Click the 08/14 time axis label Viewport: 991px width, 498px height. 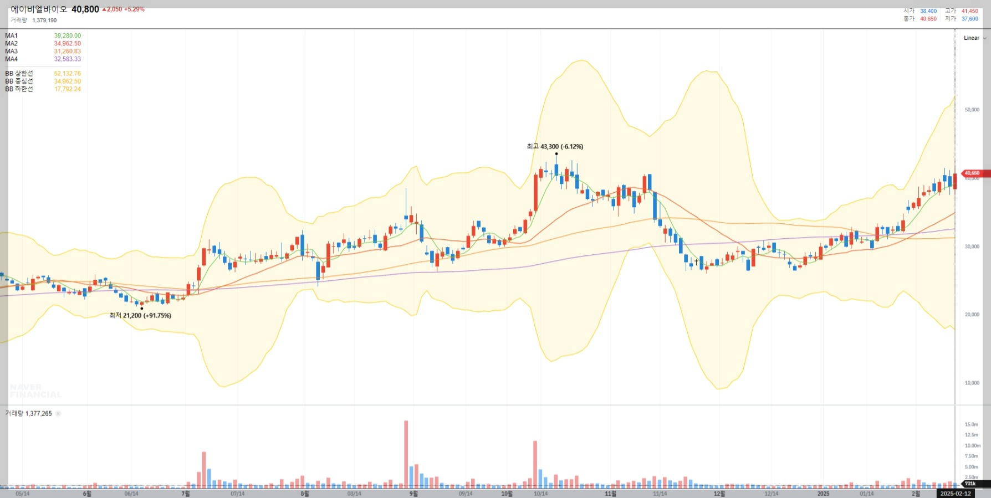354,494
